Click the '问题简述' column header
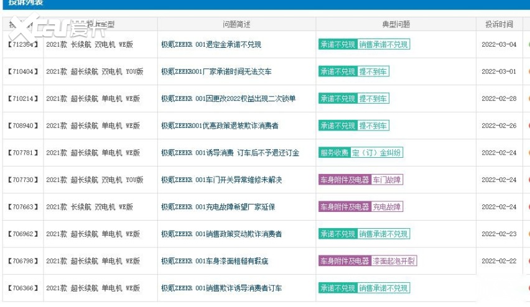 click(x=236, y=24)
